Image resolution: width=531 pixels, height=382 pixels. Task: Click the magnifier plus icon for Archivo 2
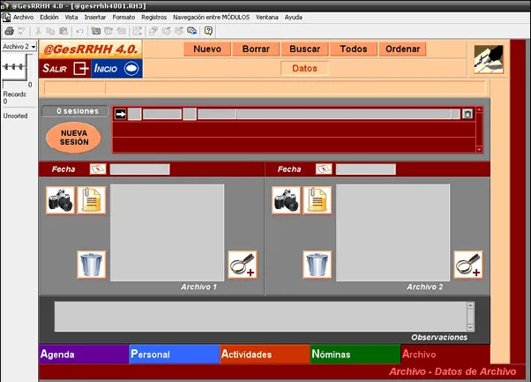[x=468, y=265]
